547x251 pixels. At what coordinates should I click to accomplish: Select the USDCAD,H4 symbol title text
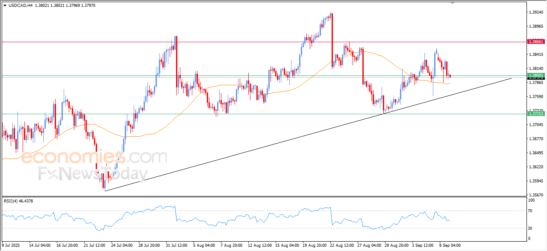(21, 6)
